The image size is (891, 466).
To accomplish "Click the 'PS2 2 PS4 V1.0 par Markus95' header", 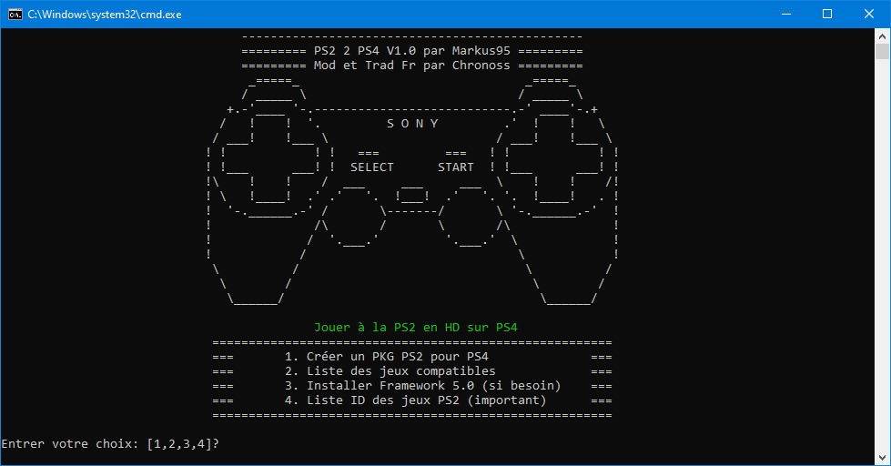I will click(x=411, y=51).
